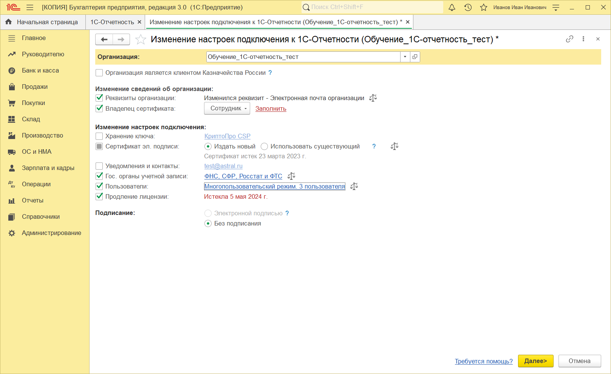Open Операции section in sidebar
Screen dimensions: 611x374
[x=45, y=184]
